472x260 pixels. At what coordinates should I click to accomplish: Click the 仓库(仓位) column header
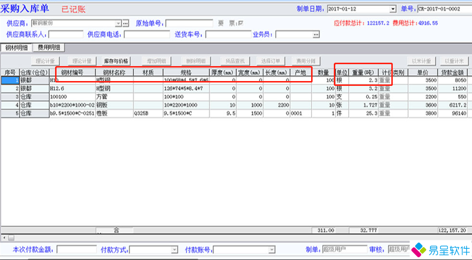[34, 72]
